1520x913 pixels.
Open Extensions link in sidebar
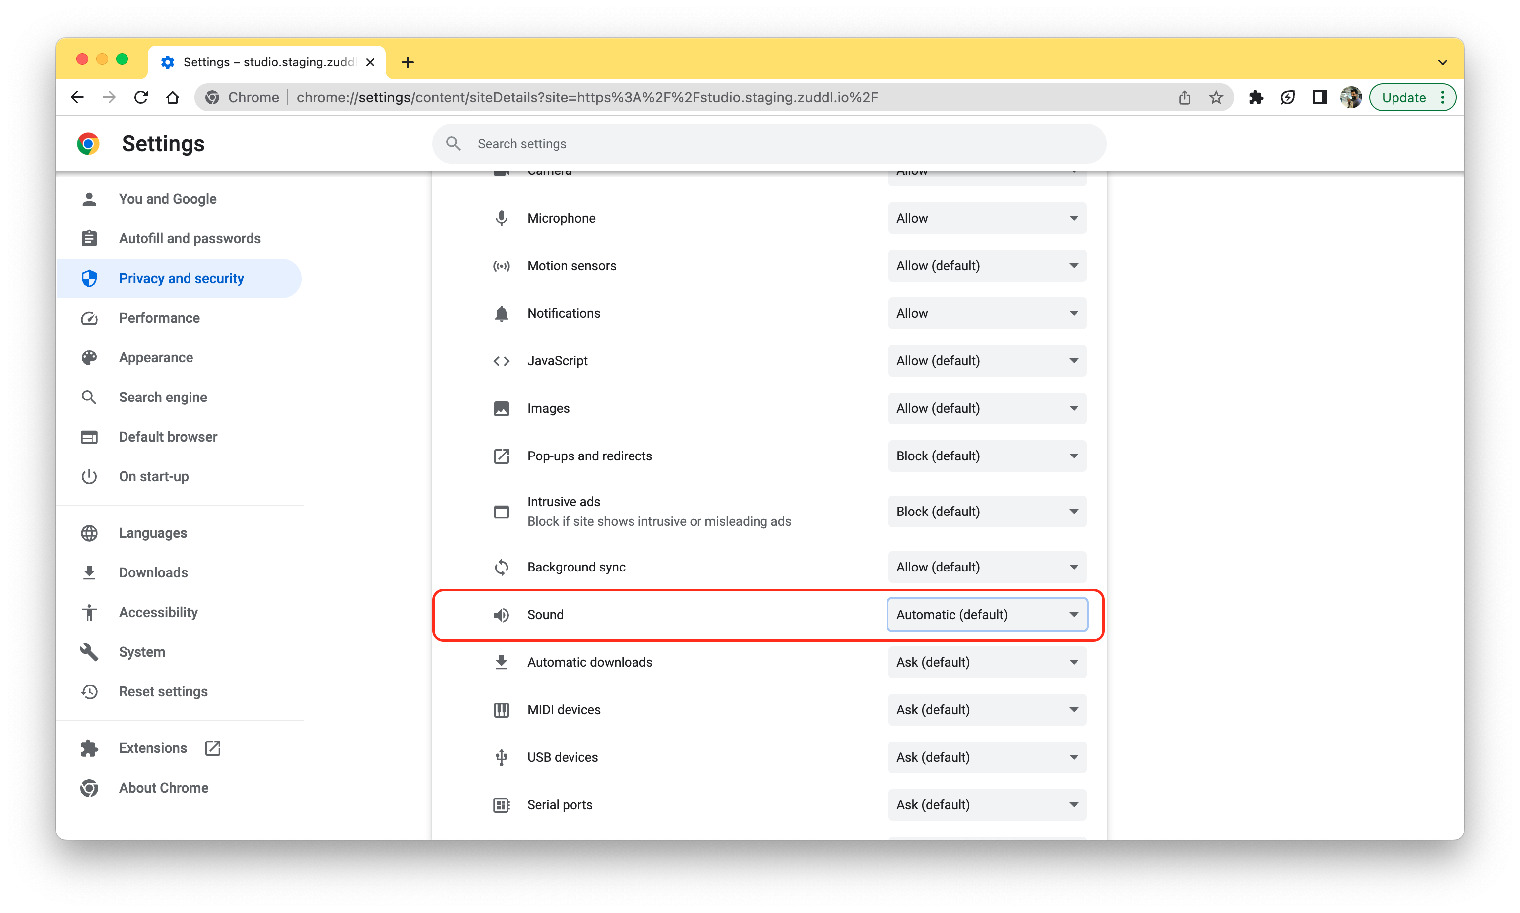[153, 748]
